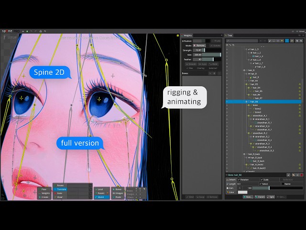Select the Create tool
The width and height of the screenshot is (306, 230).
44,197
